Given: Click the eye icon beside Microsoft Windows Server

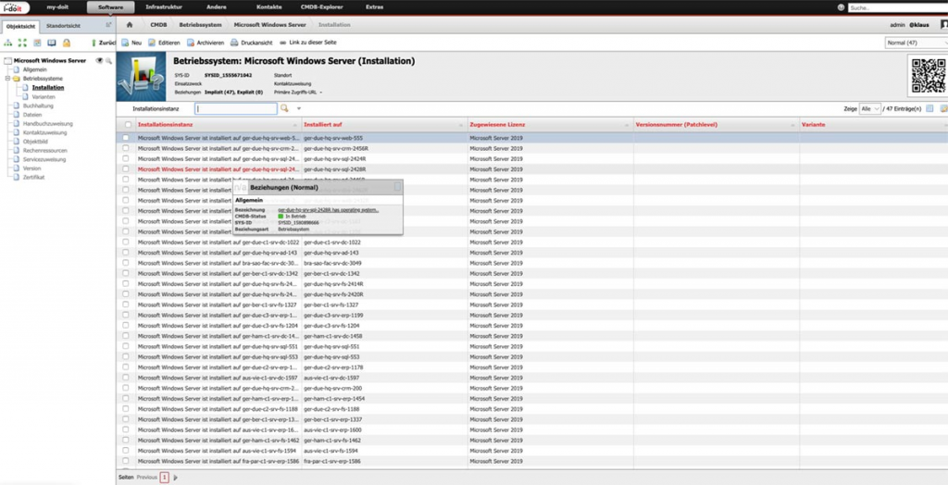Looking at the screenshot, I should 99,60.
